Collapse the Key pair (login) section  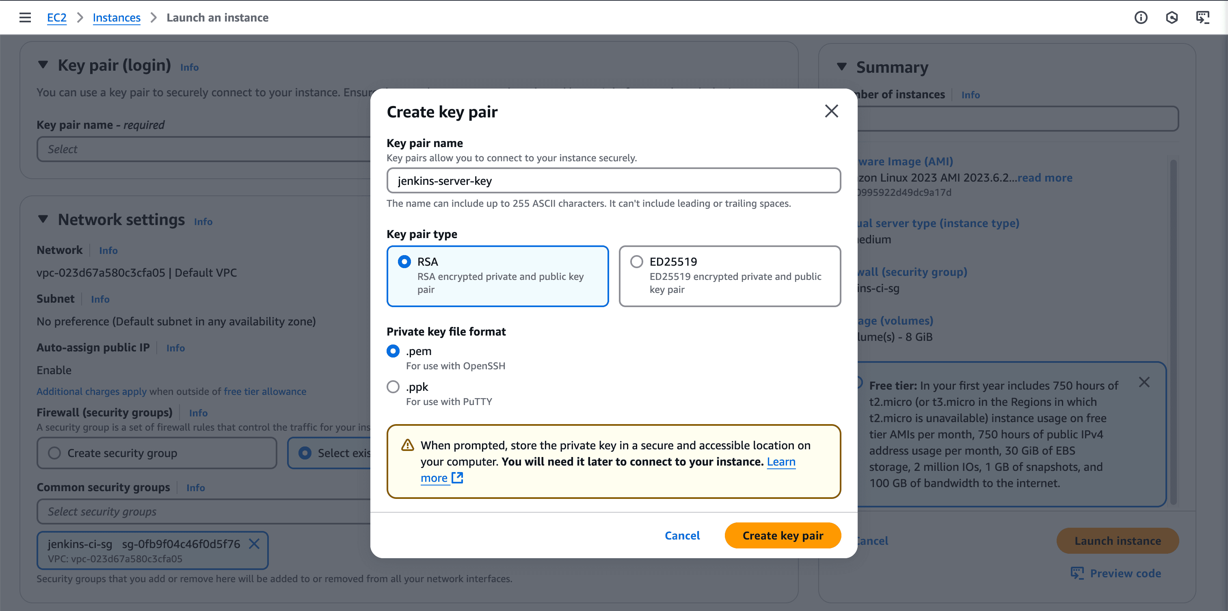coord(43,65)
